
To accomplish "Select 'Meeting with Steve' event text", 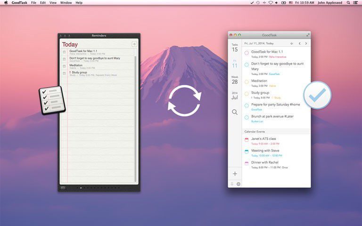I will pos(265,151).
